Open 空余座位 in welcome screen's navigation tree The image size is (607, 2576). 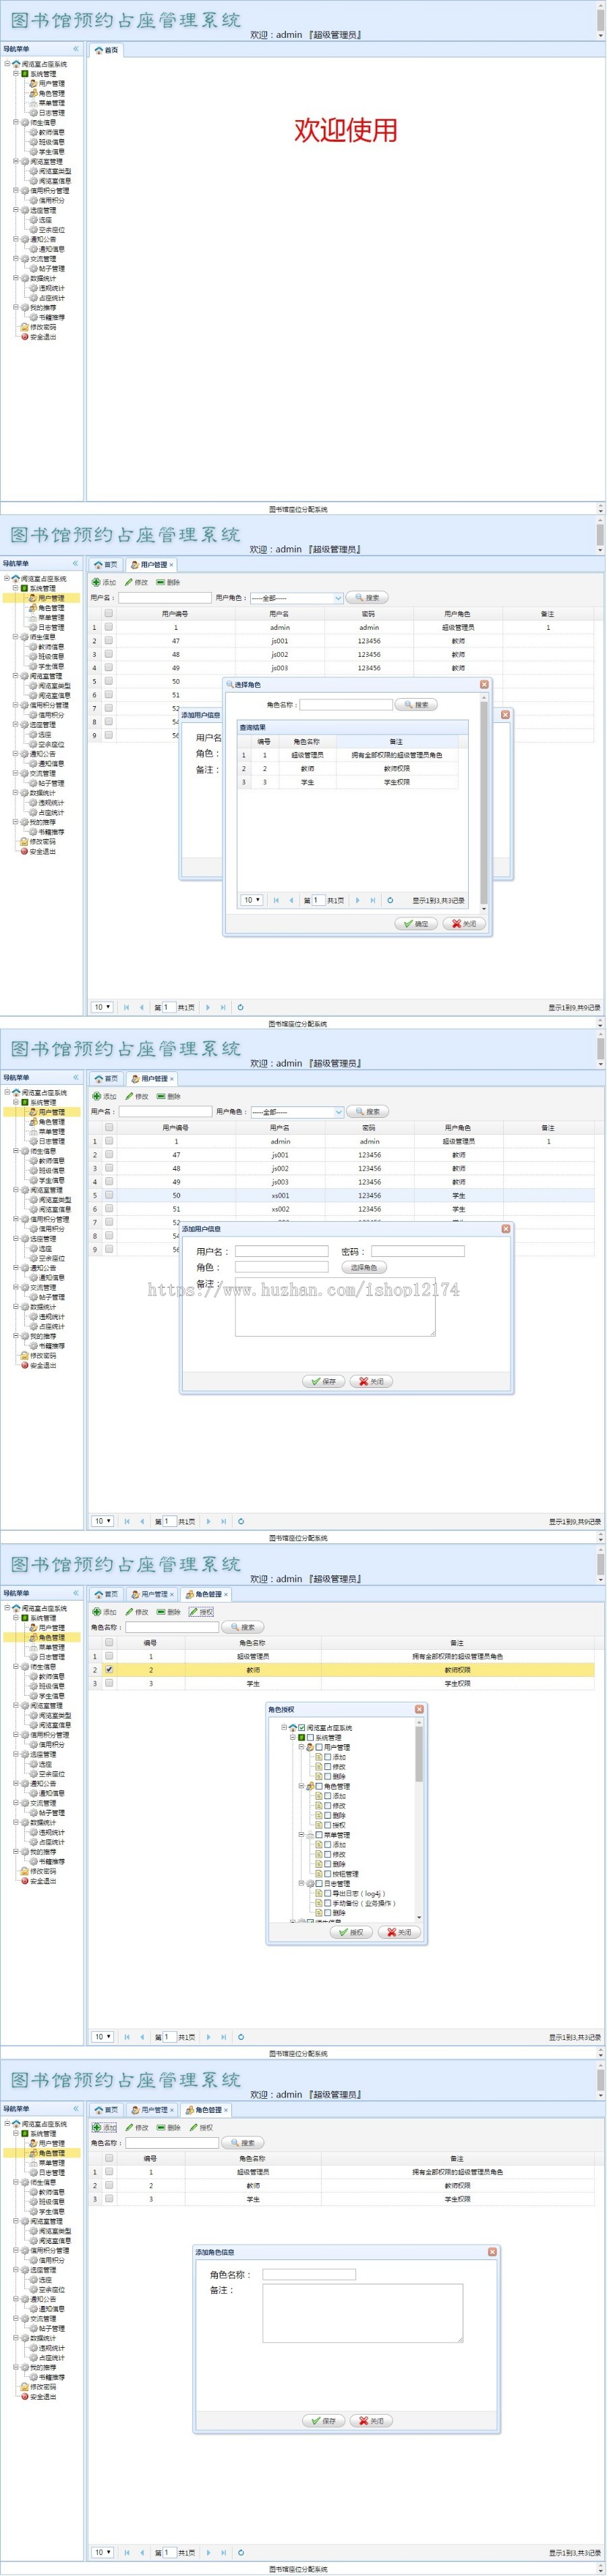pyautogui.click(x=52, y=230)
